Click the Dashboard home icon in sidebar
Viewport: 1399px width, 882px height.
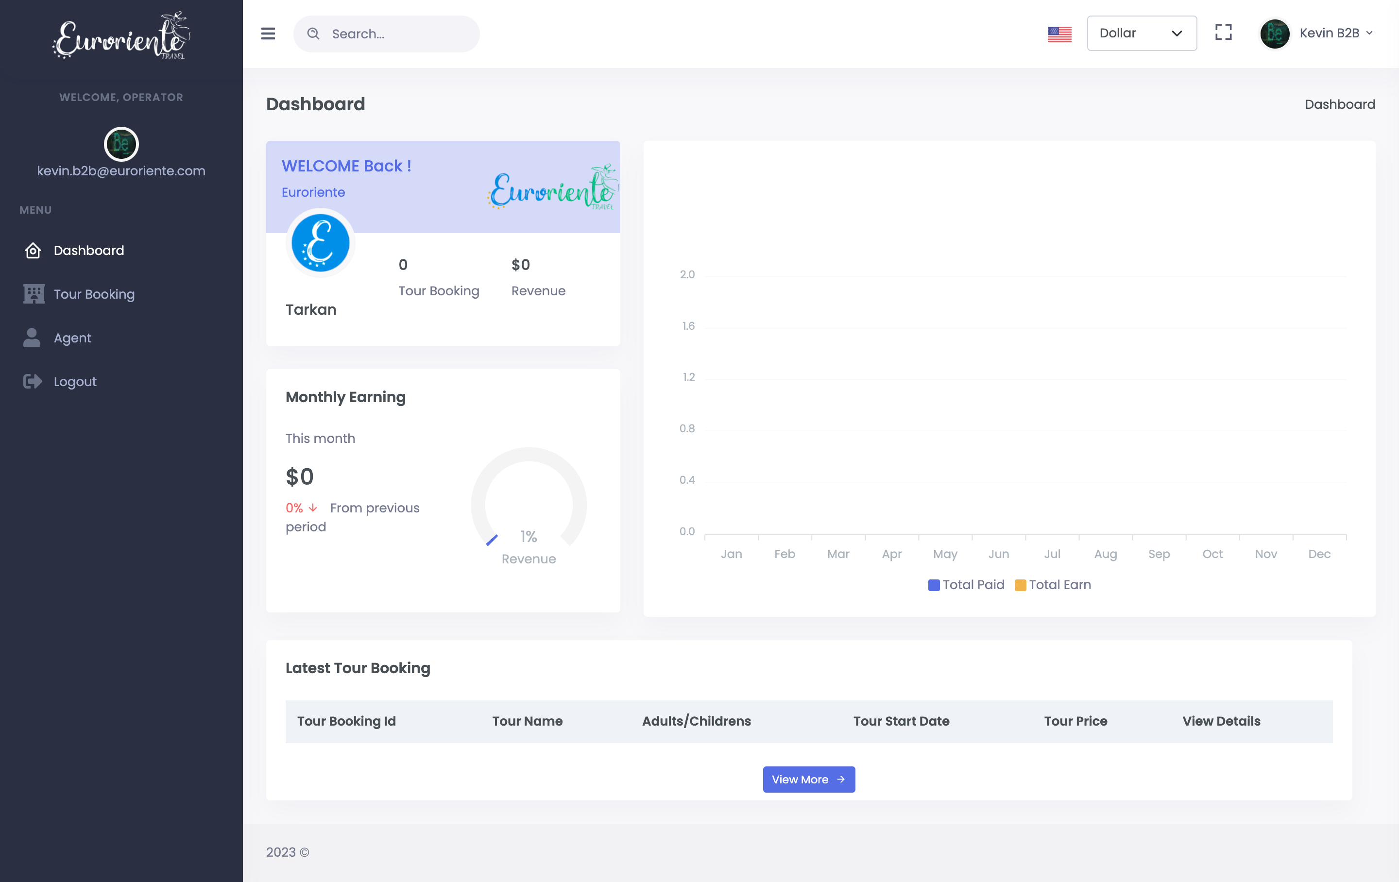click(x=33, y=251)
